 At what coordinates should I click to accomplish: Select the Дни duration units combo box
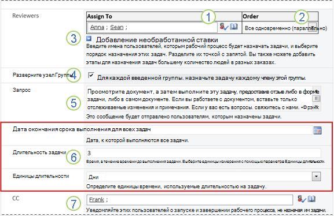click(204, 177)
